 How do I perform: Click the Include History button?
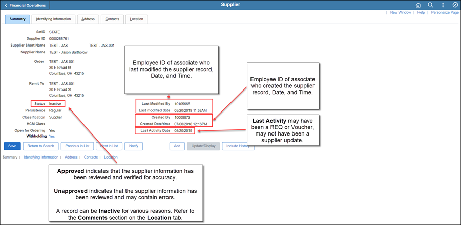(239, 146)
